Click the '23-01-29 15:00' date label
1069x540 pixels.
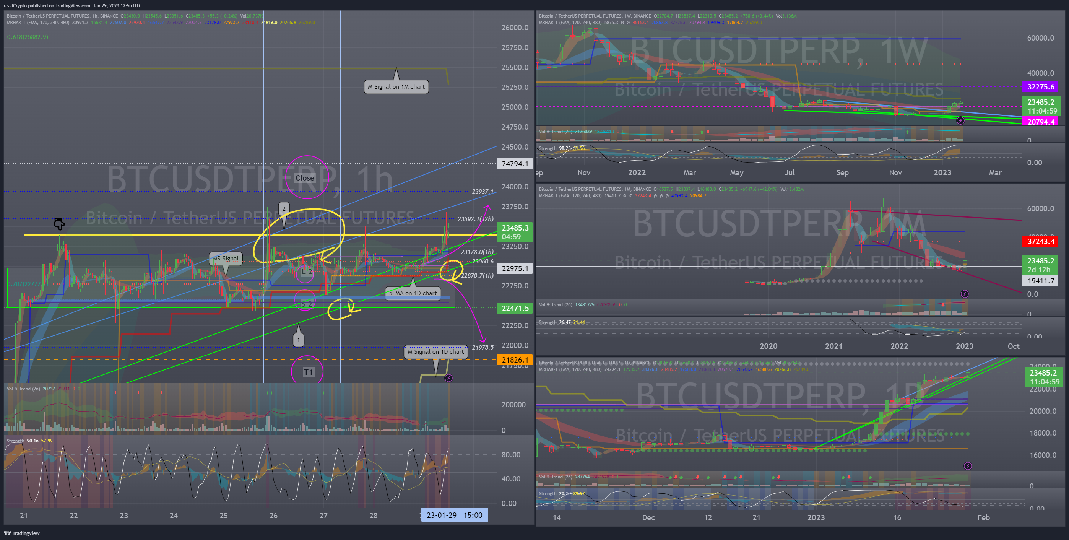point(454,515)
